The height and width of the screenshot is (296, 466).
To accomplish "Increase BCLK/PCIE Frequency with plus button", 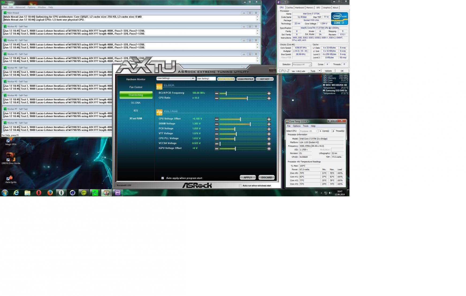I will point(269,94).
